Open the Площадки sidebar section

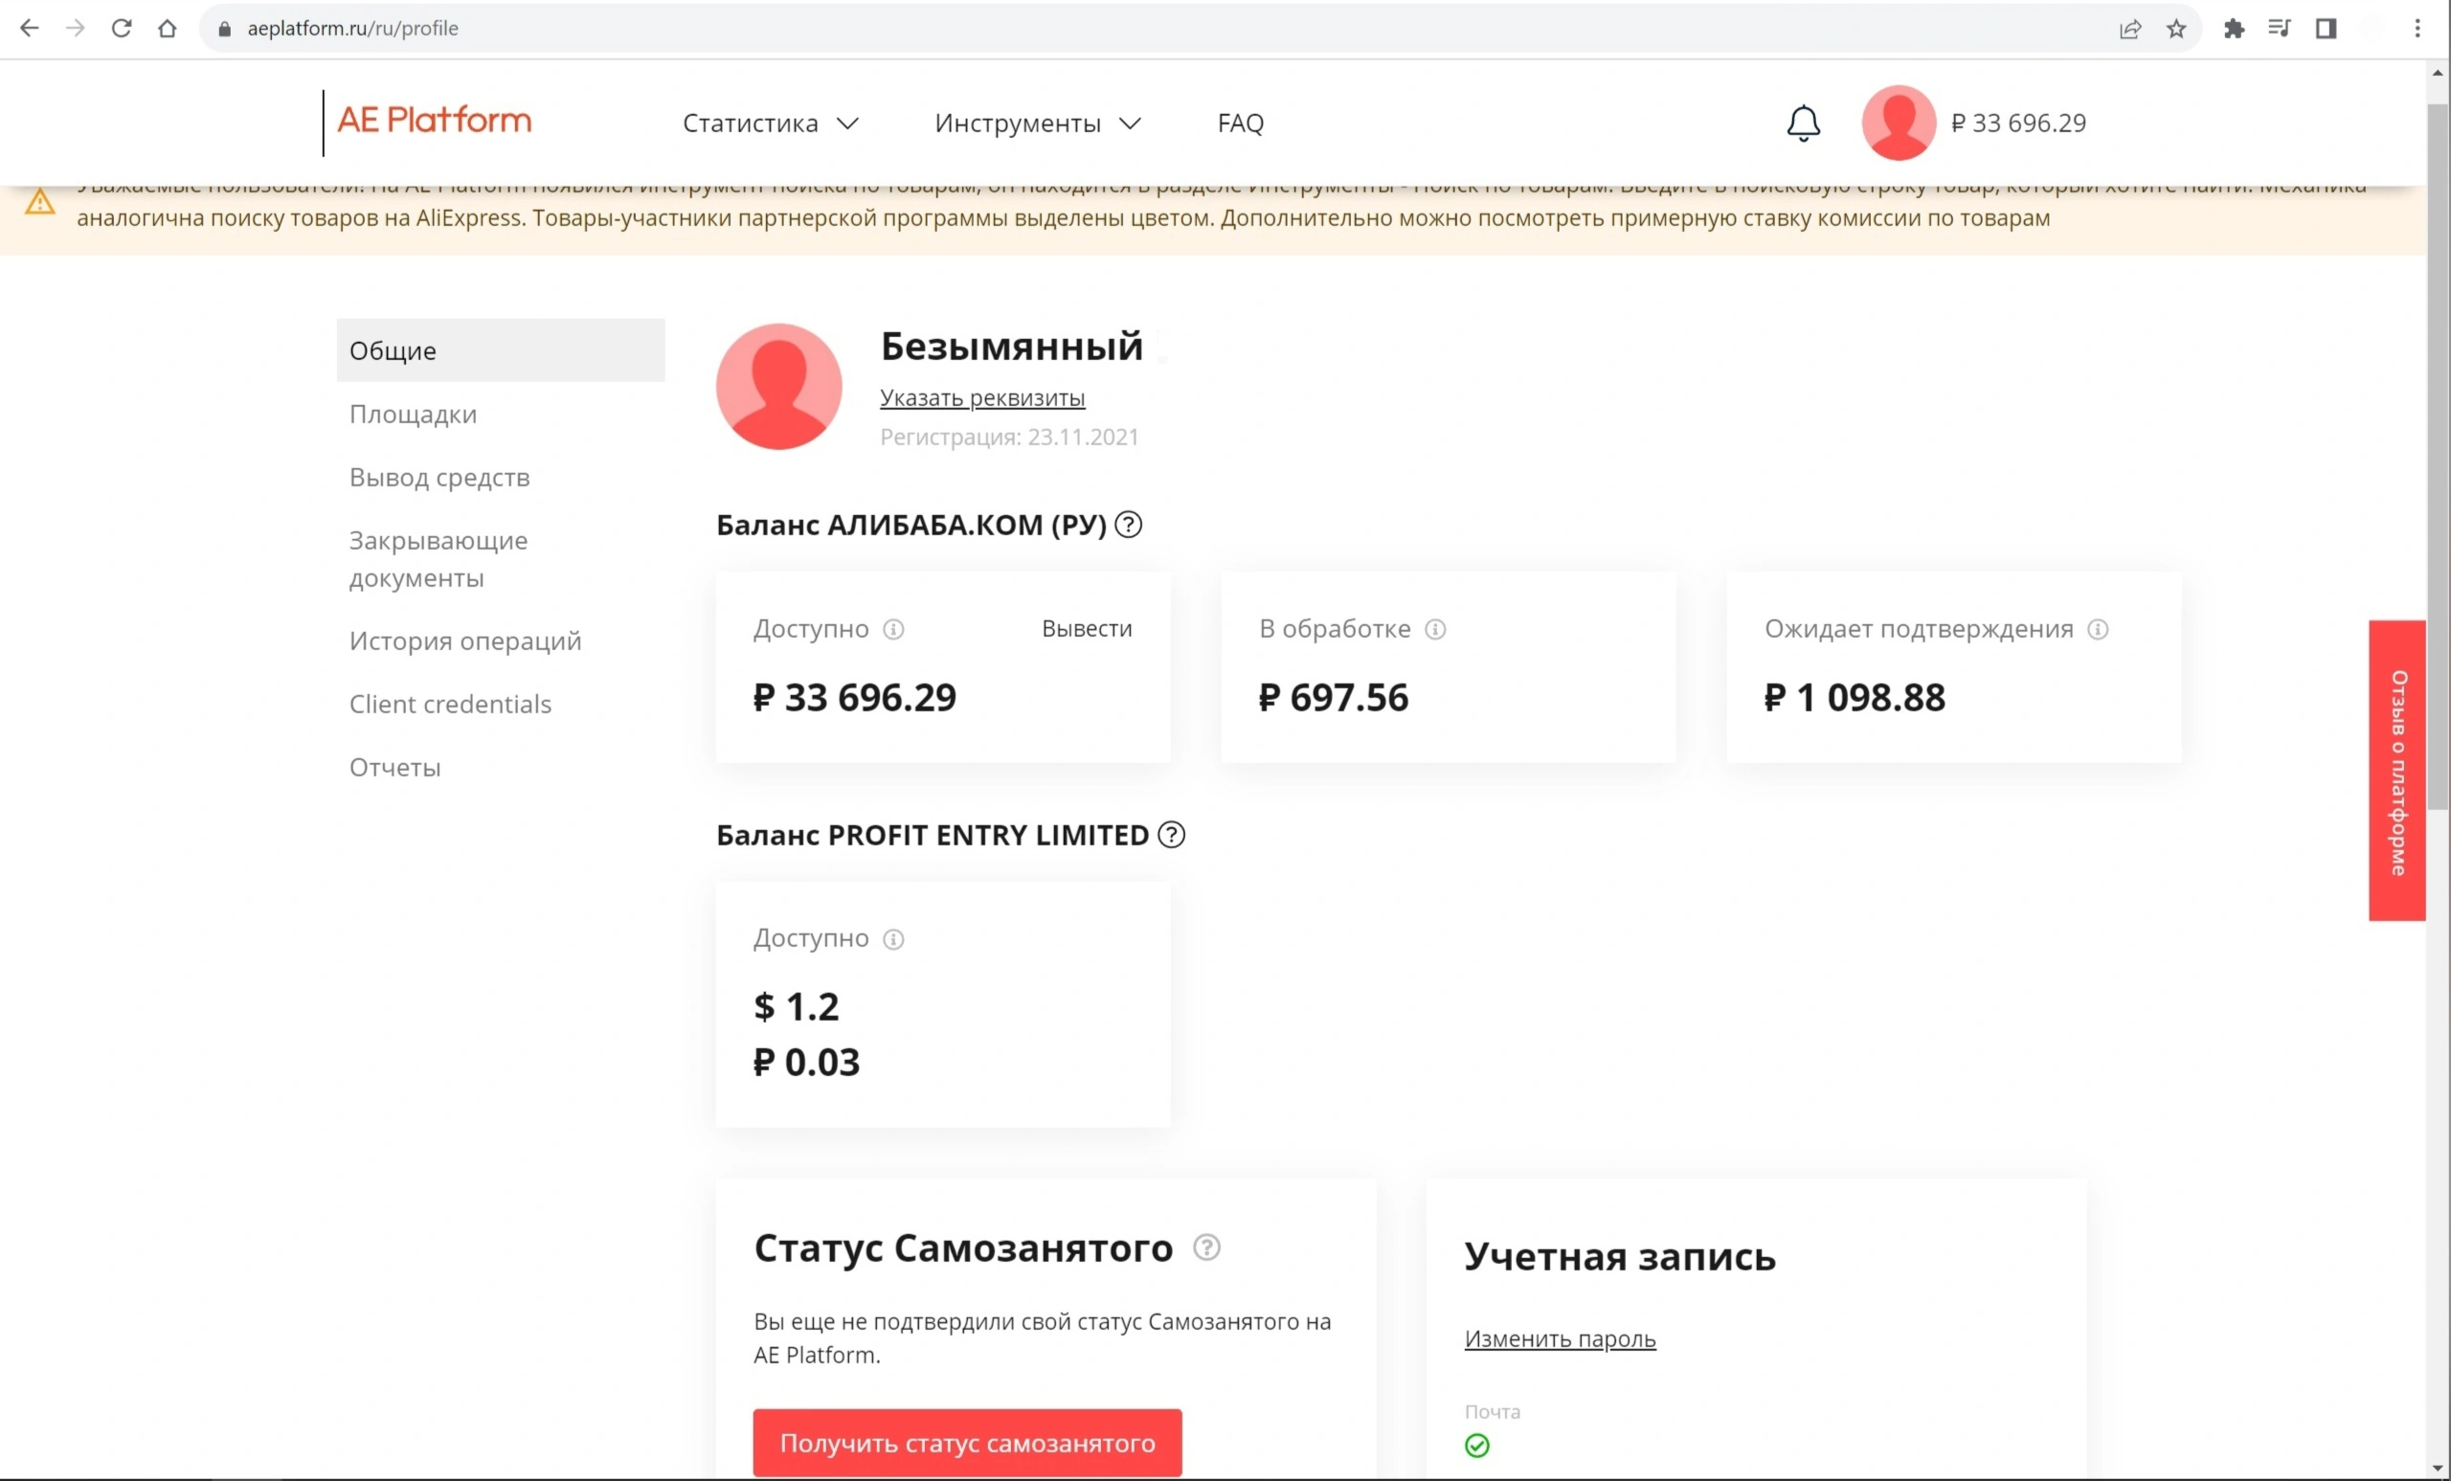coord(413,414)
